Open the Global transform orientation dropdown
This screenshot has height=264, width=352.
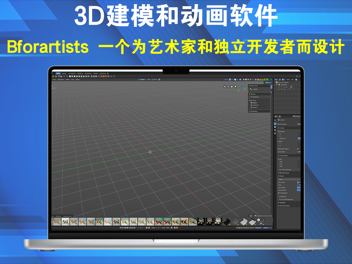tap(142, 79)
